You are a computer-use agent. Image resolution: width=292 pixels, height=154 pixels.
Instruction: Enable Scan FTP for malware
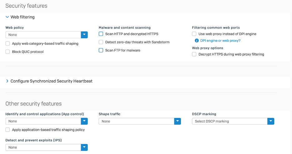101,50
